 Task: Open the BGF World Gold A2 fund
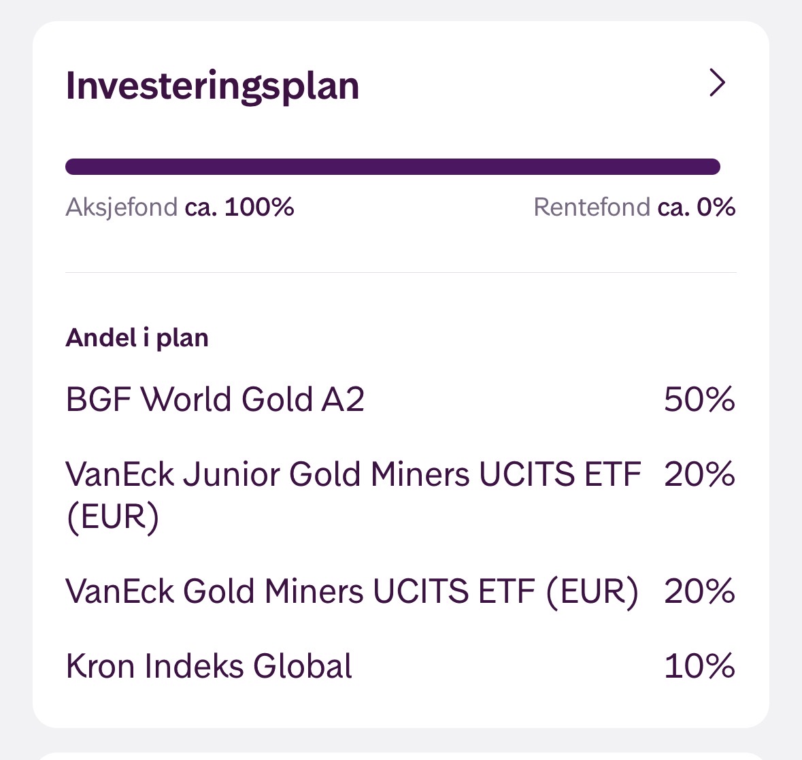click(x=215, y=399)
